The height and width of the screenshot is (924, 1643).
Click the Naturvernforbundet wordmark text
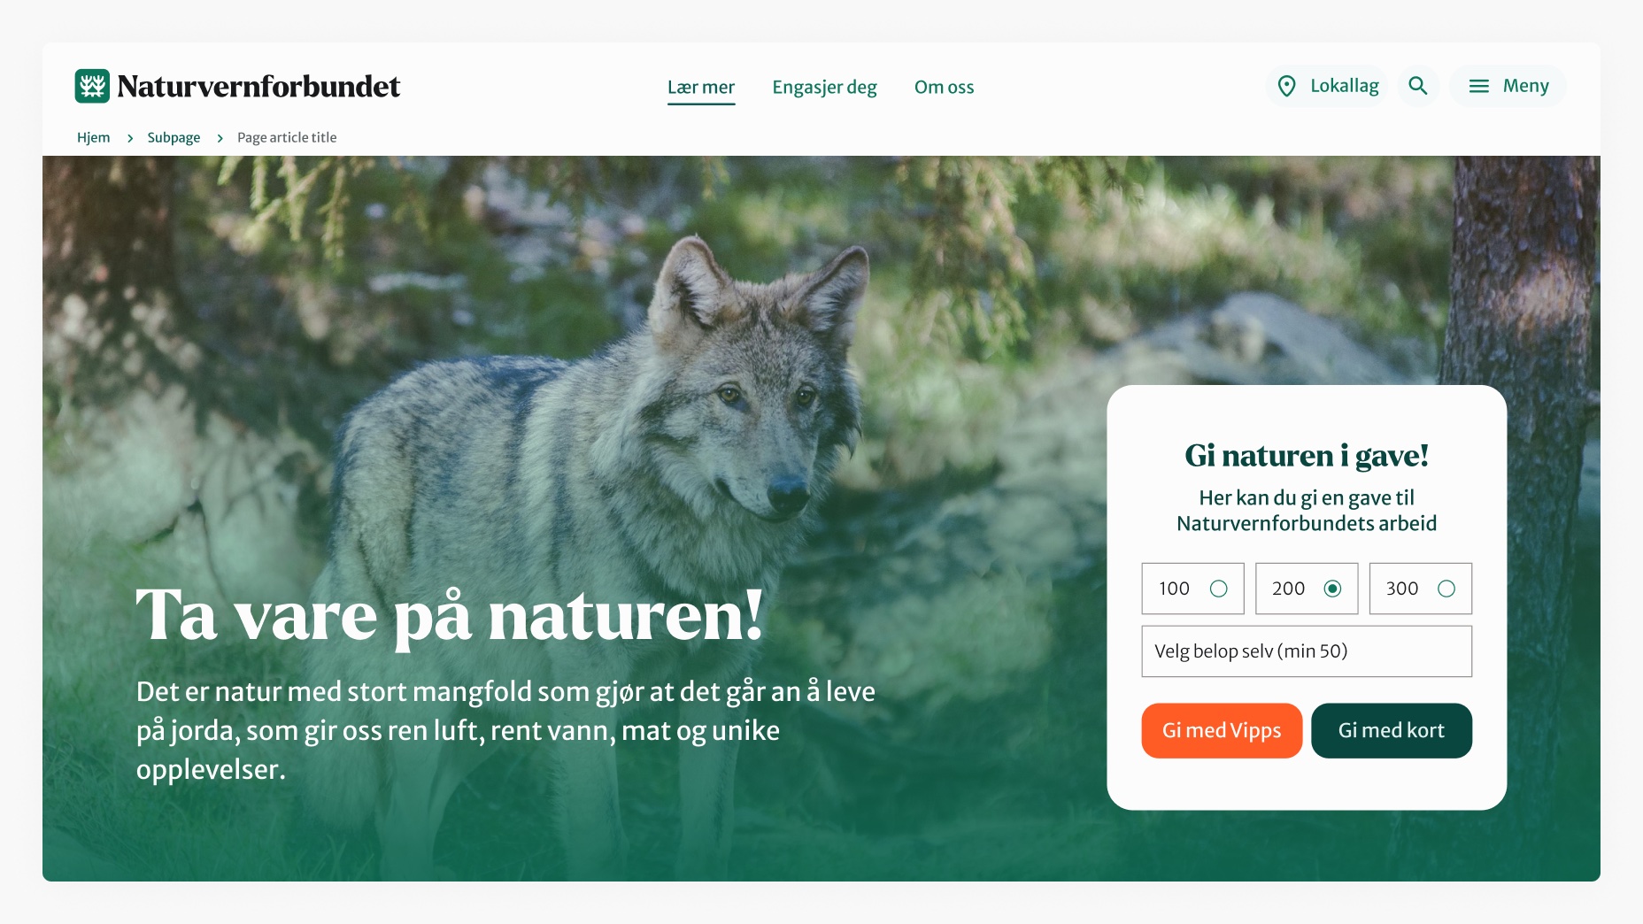[258, 86]
